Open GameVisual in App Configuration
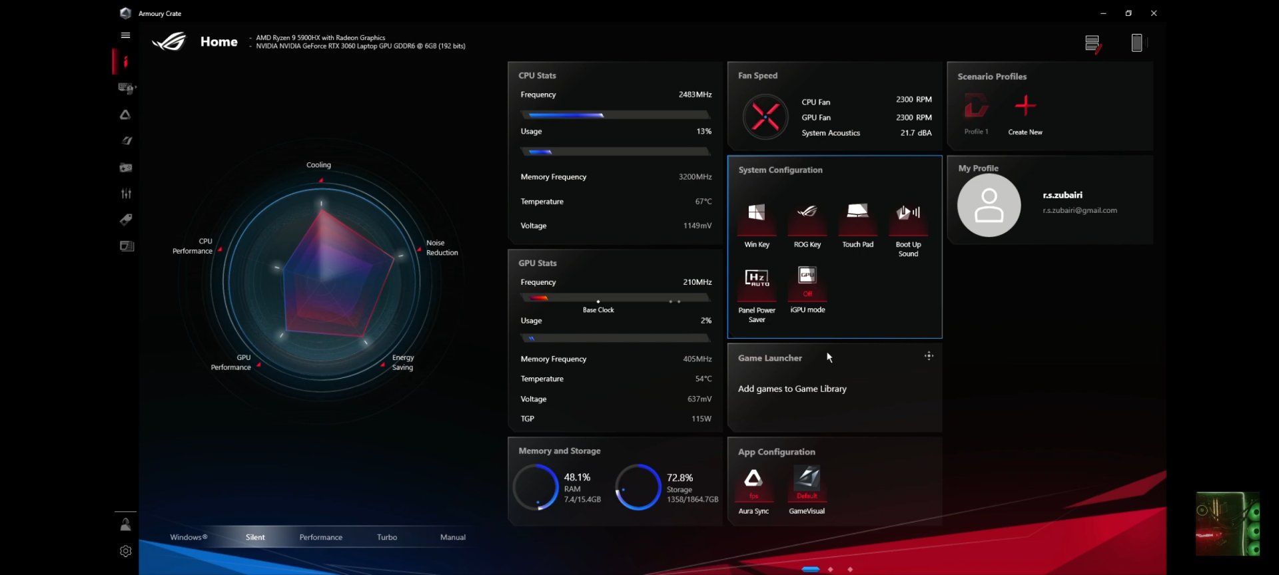Viewport: 1279px width, 575px height. pos(807,484)
